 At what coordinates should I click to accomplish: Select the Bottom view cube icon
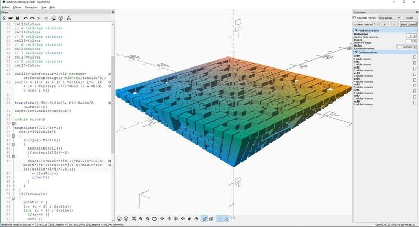coord(176,219)
